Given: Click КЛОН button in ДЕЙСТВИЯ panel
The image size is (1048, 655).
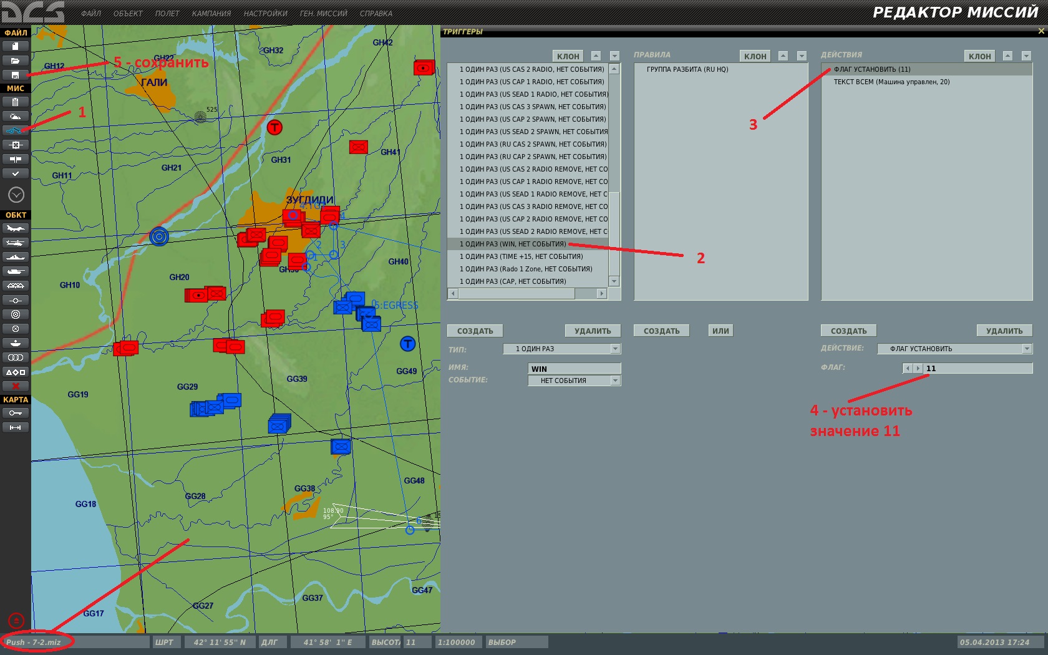Looking at the screenshot, I should pyautogui.click(x=980, y=56).
